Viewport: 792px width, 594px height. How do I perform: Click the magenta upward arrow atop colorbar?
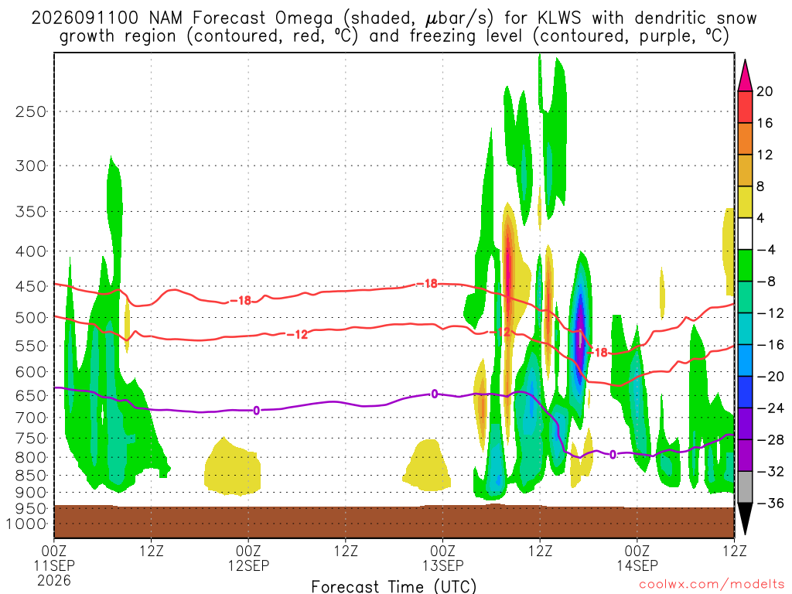tap(745, 76)
